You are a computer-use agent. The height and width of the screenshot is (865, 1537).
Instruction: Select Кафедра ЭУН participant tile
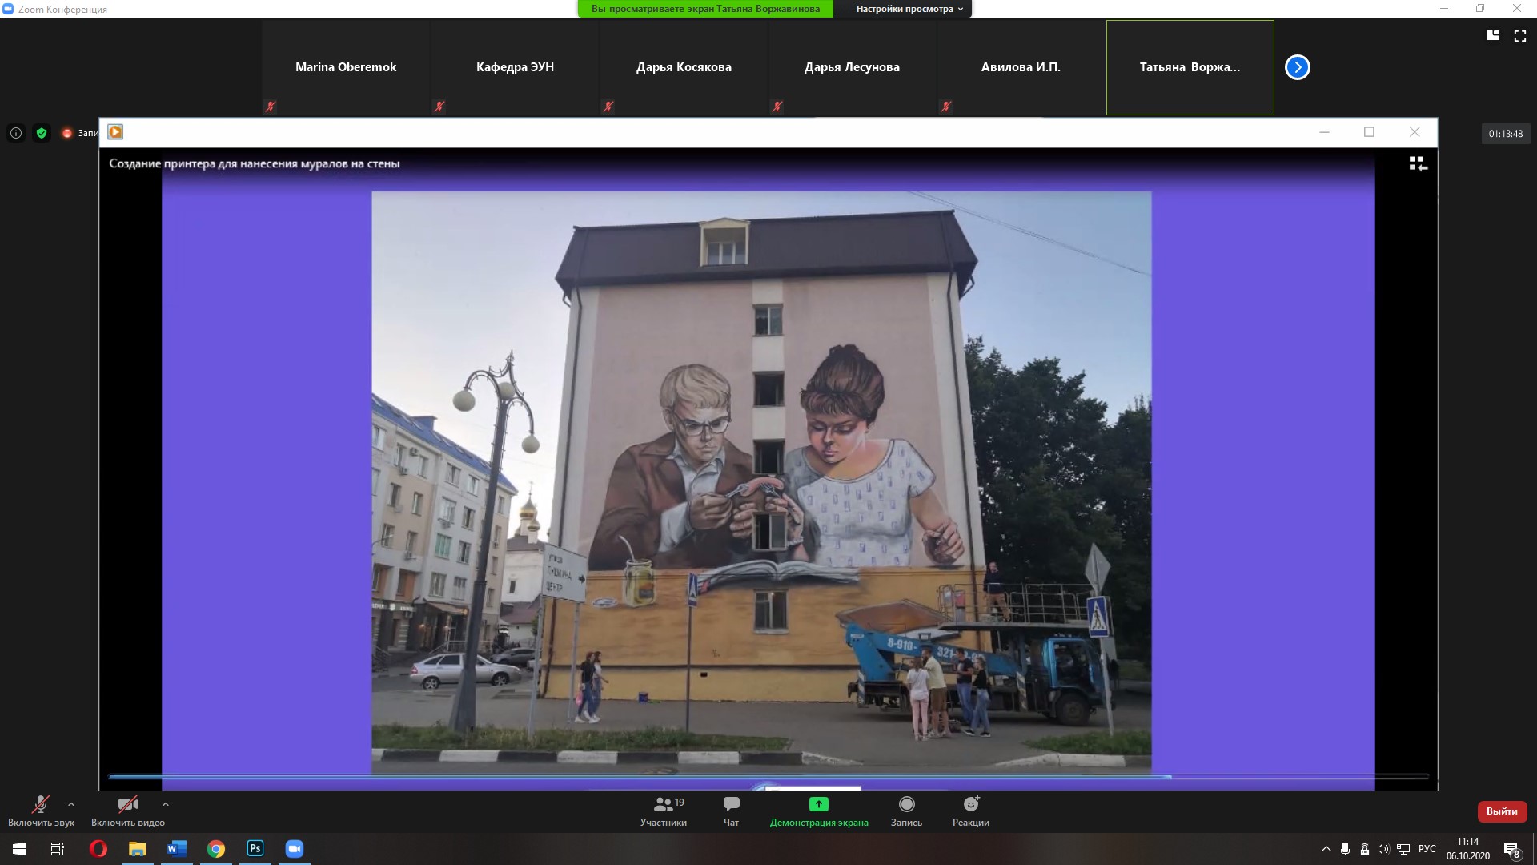point(515,67)
